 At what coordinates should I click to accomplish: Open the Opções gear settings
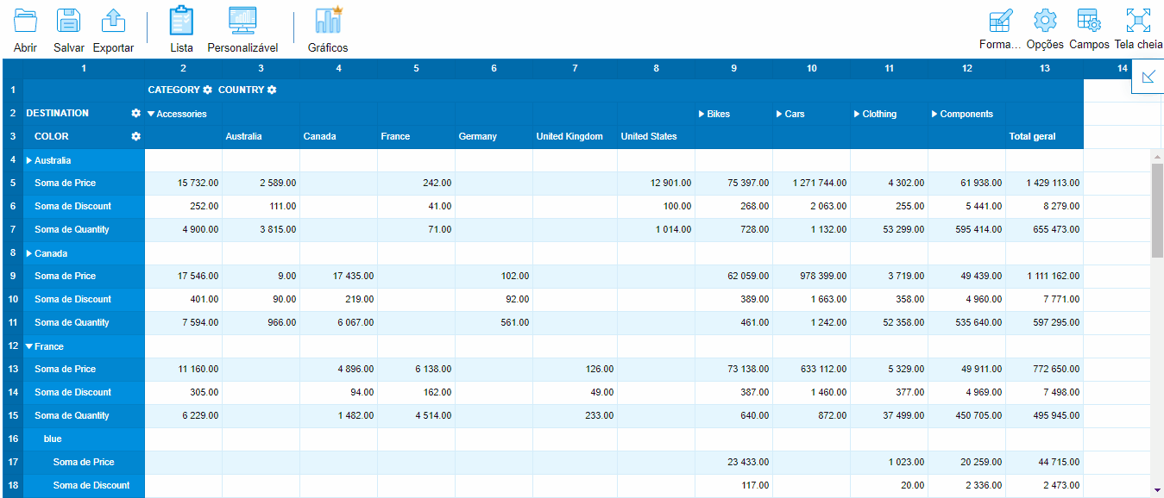tap(1045, 22)
